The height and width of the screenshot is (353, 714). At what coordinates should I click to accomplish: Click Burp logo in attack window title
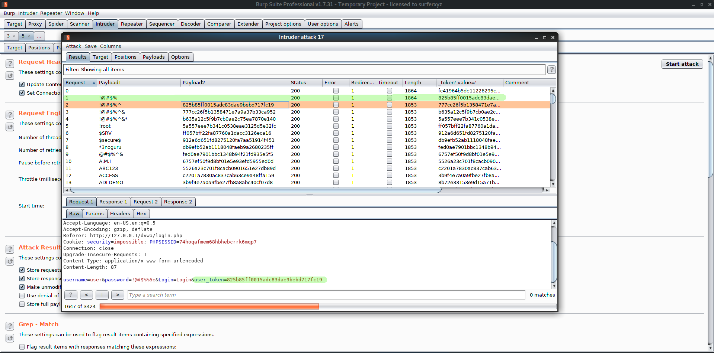[68, 37]
